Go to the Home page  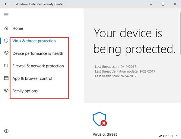18,28
